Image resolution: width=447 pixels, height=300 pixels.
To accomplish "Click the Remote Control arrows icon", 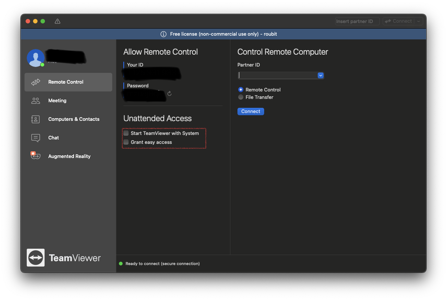I will [36, 82].
